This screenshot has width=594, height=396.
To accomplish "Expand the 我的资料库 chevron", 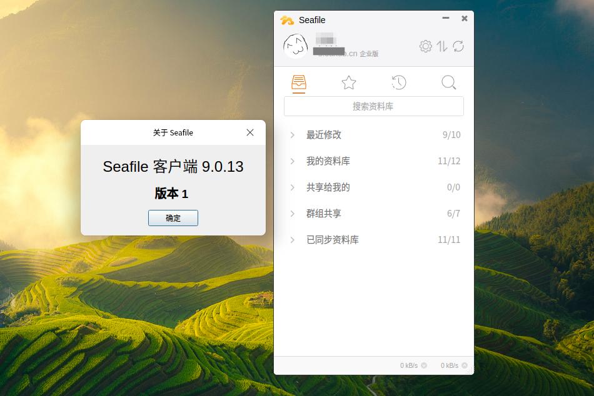I will [293, 161].
